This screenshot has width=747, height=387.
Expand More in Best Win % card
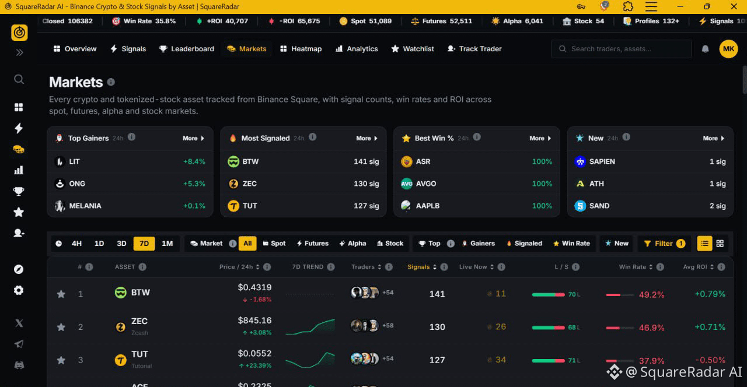(x=540, y=138)
